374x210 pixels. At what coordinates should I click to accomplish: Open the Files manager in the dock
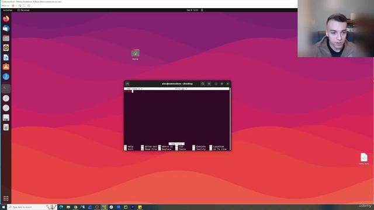click(6, 38)
